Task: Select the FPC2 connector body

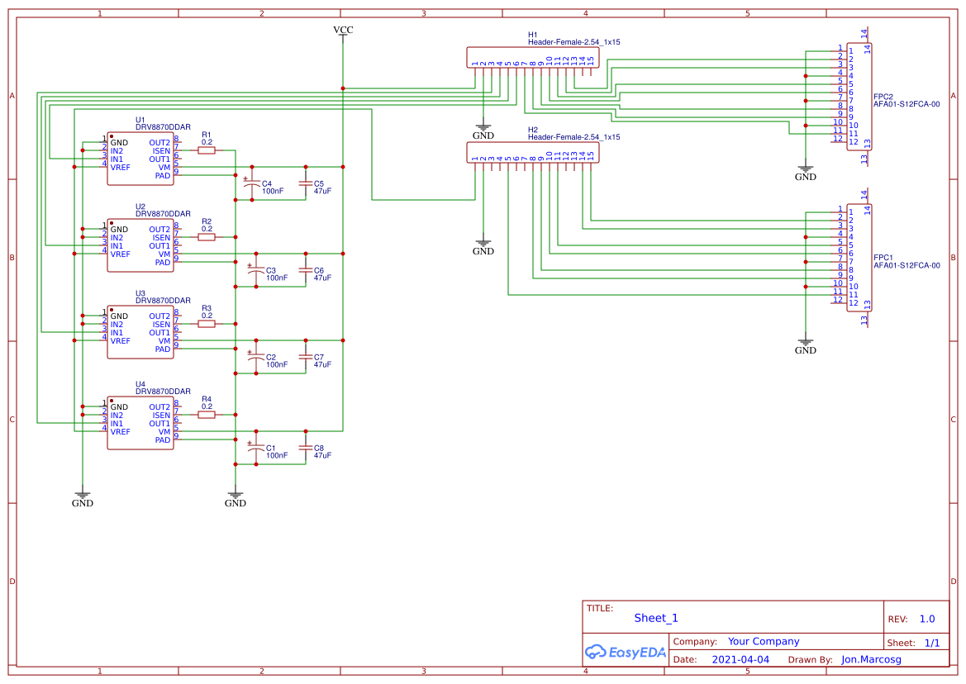Action: [x=859, y=96]
